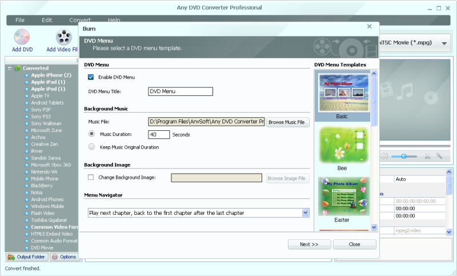
Task: Select Apple iPad (1) in tree
Action: tap(48, 82)
